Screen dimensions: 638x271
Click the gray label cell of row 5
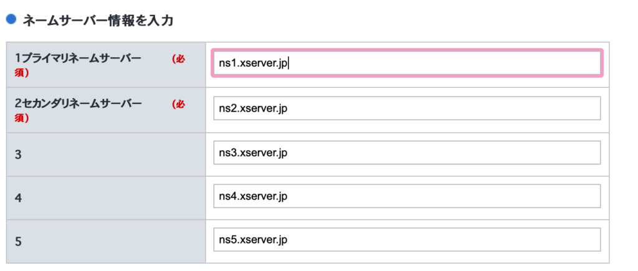pyautogui.click(x=106, y=241)
